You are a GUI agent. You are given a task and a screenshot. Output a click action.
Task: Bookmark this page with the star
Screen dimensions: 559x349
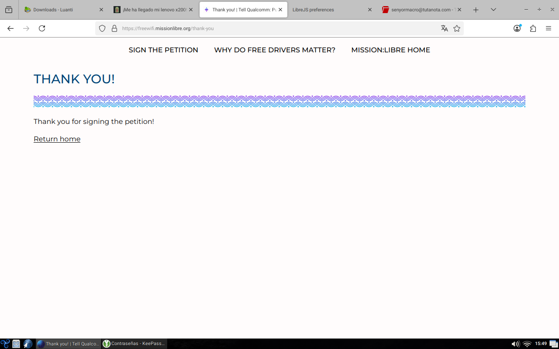click(x=457, y=28)
